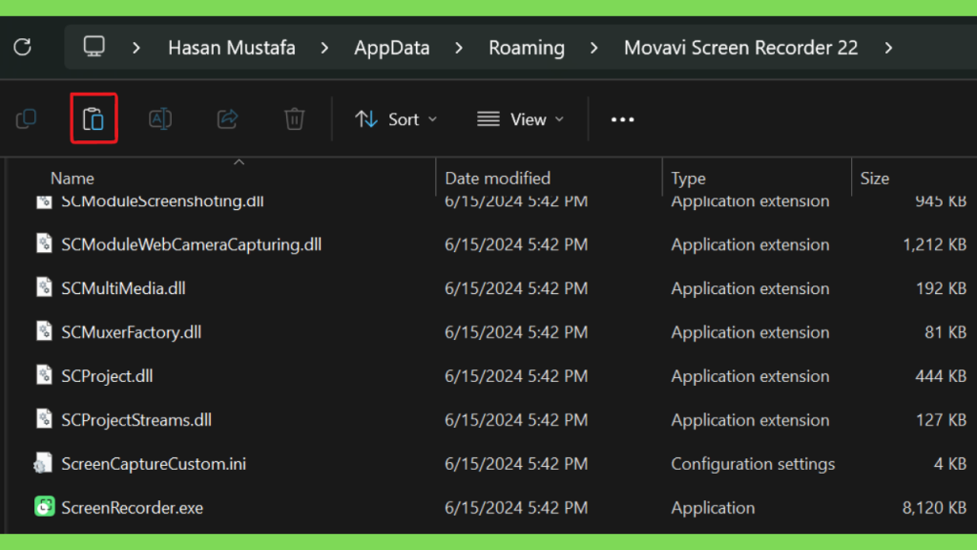Click the 4 KB size cell
The image size is (977, 550).
point(950,464)
